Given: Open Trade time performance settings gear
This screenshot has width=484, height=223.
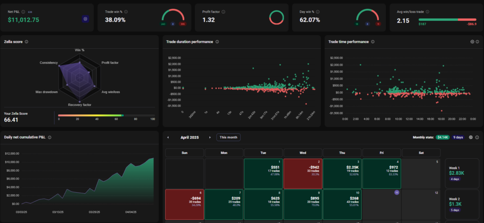Looking at the screenshot, I should [472, 42].
